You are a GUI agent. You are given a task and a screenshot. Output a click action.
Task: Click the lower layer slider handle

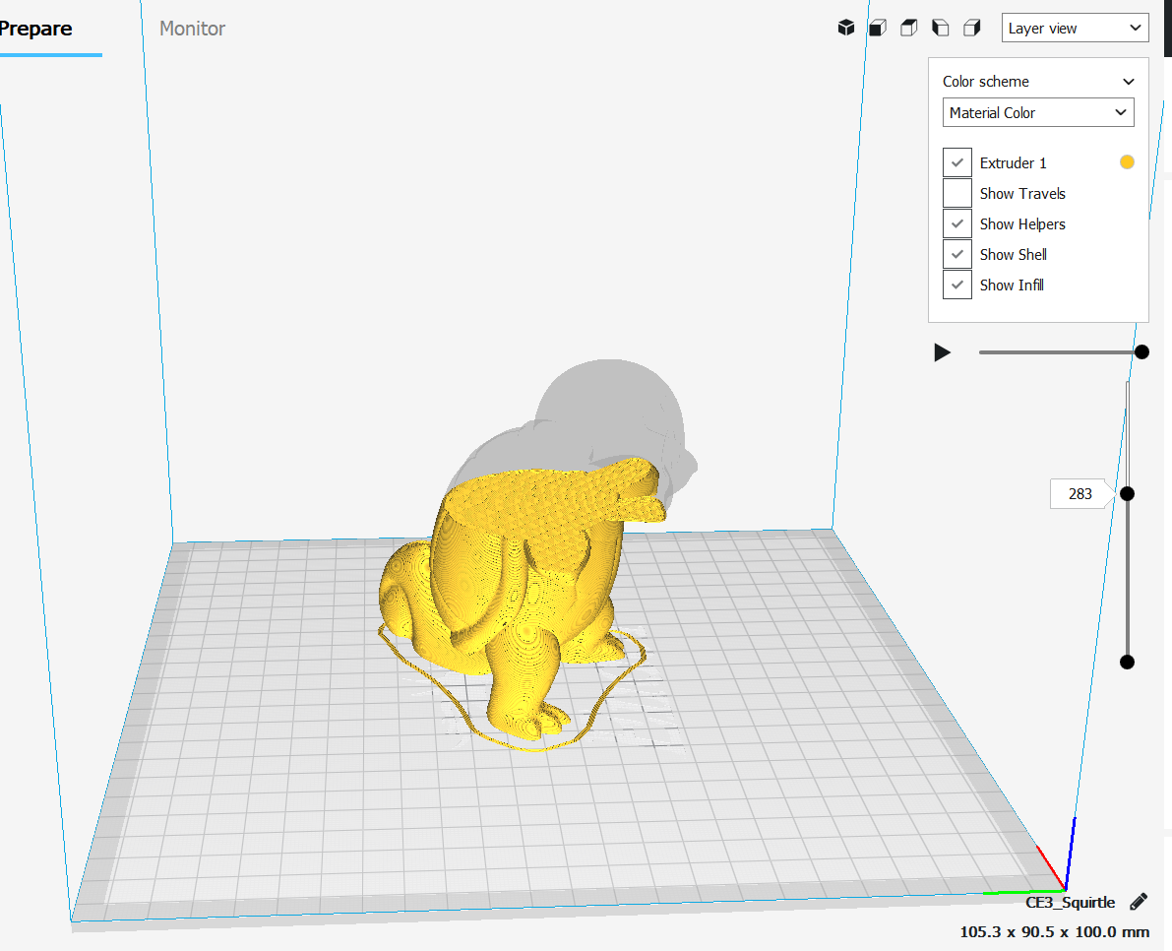(x=1127, y=662)
